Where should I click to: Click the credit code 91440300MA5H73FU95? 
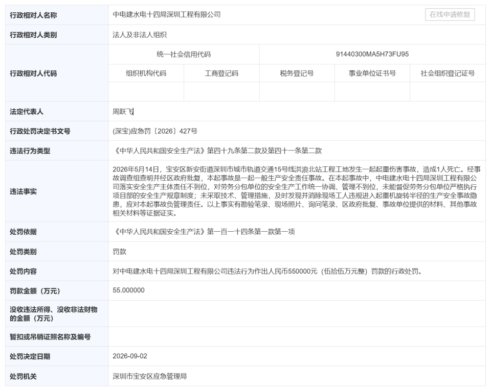[x=372, y=54]
